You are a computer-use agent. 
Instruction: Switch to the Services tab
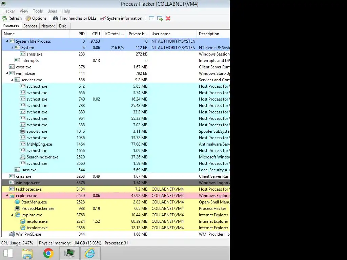[x=30, y=26]
